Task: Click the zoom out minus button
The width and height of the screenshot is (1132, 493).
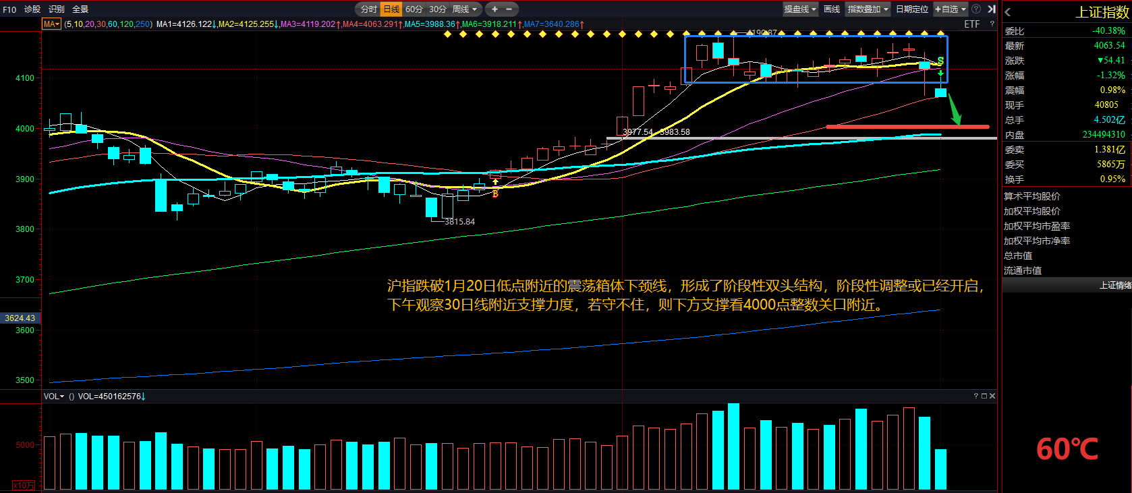Action: click(x=509, y=9)
